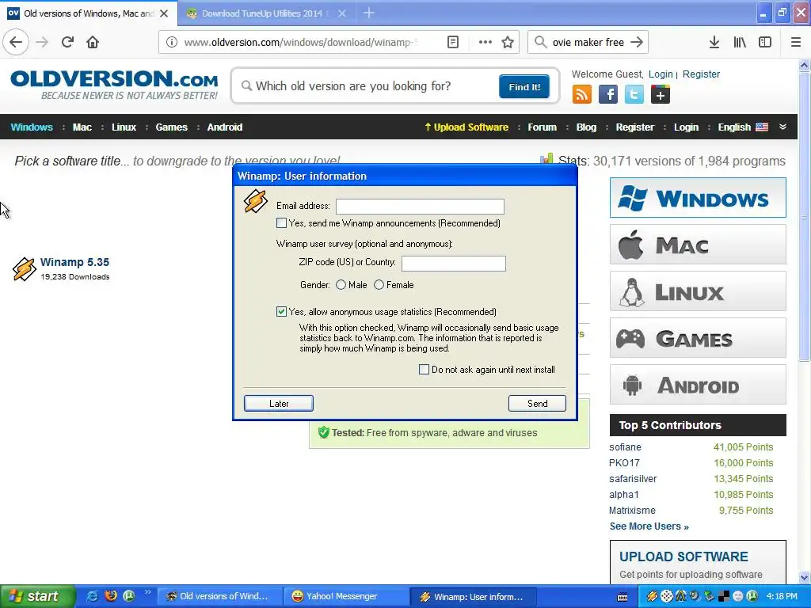Click the Send button in Winamp dialog
Viewport: 811px width, 608px height.
pyautogui.click(x=538, y=403)
